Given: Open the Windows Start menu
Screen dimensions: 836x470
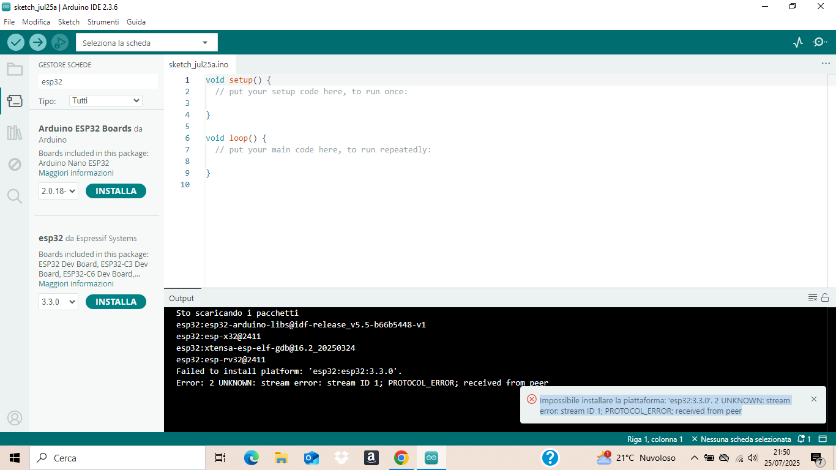Looking at the screenshot, I should 15,458.
